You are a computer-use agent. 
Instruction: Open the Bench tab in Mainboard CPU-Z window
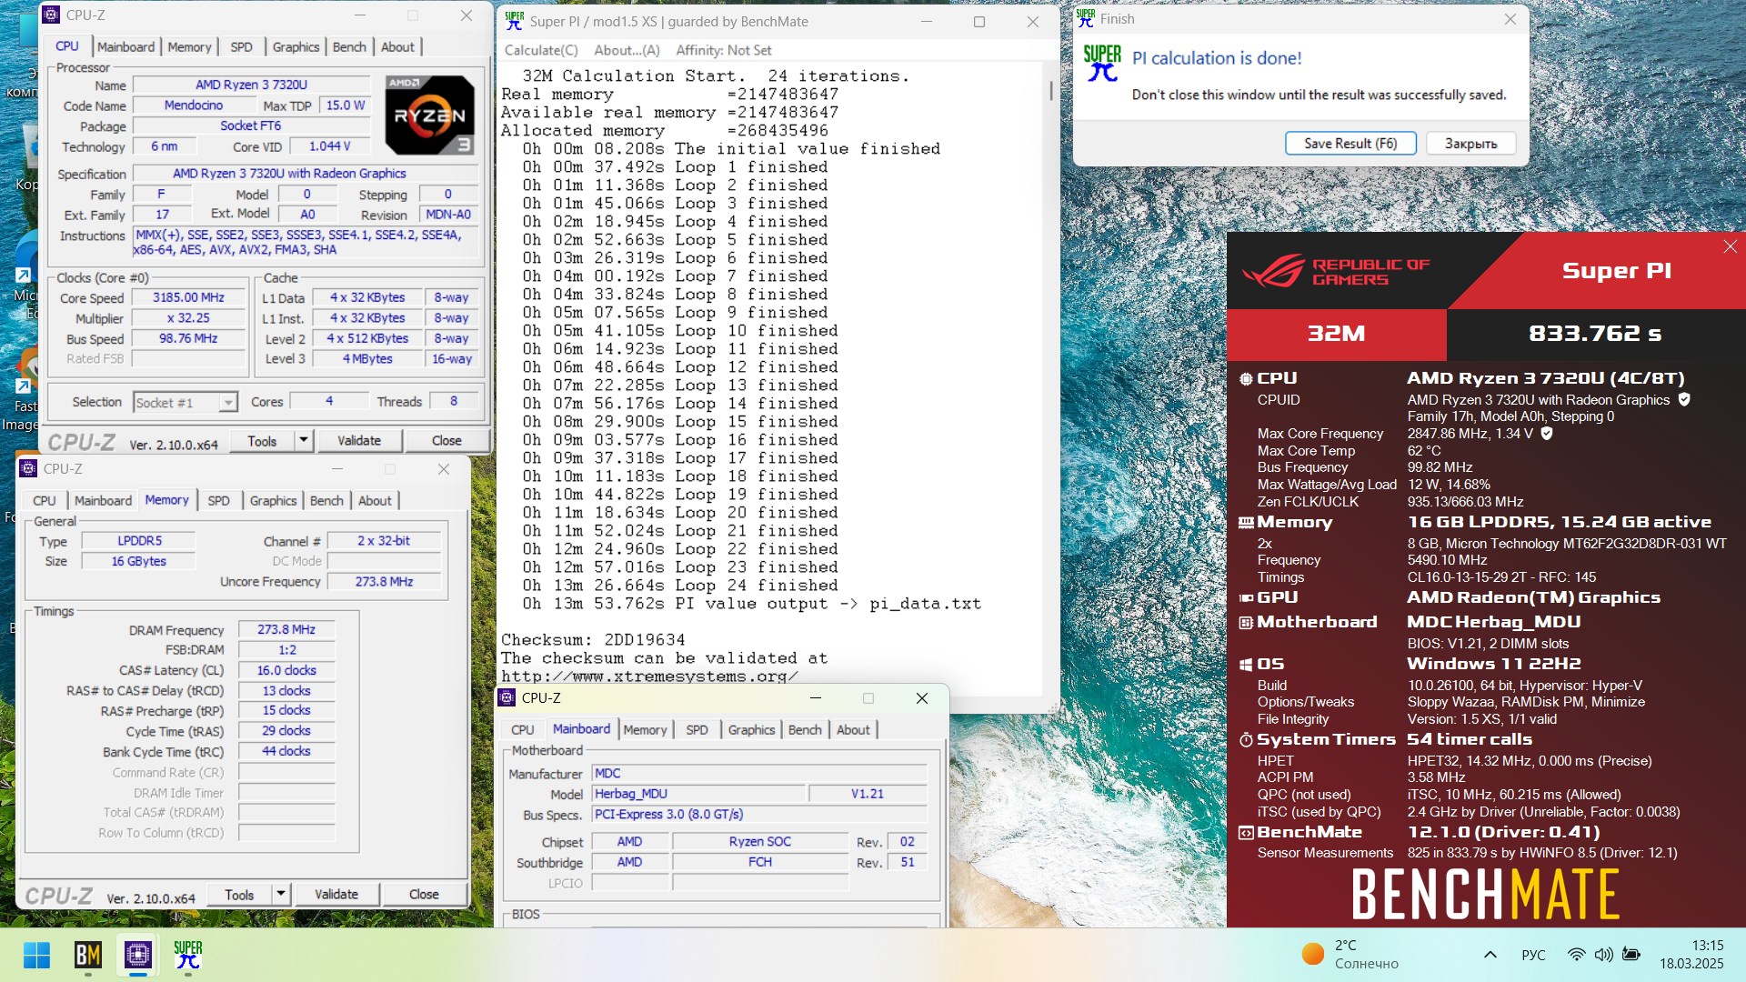click(x=805, y=730)
